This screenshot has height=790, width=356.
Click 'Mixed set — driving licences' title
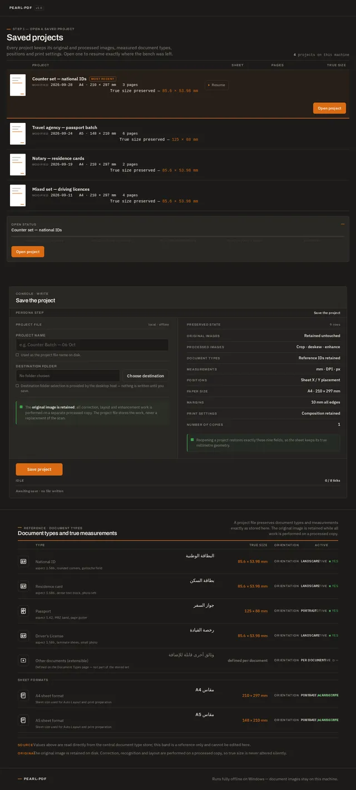pos(61,189)
